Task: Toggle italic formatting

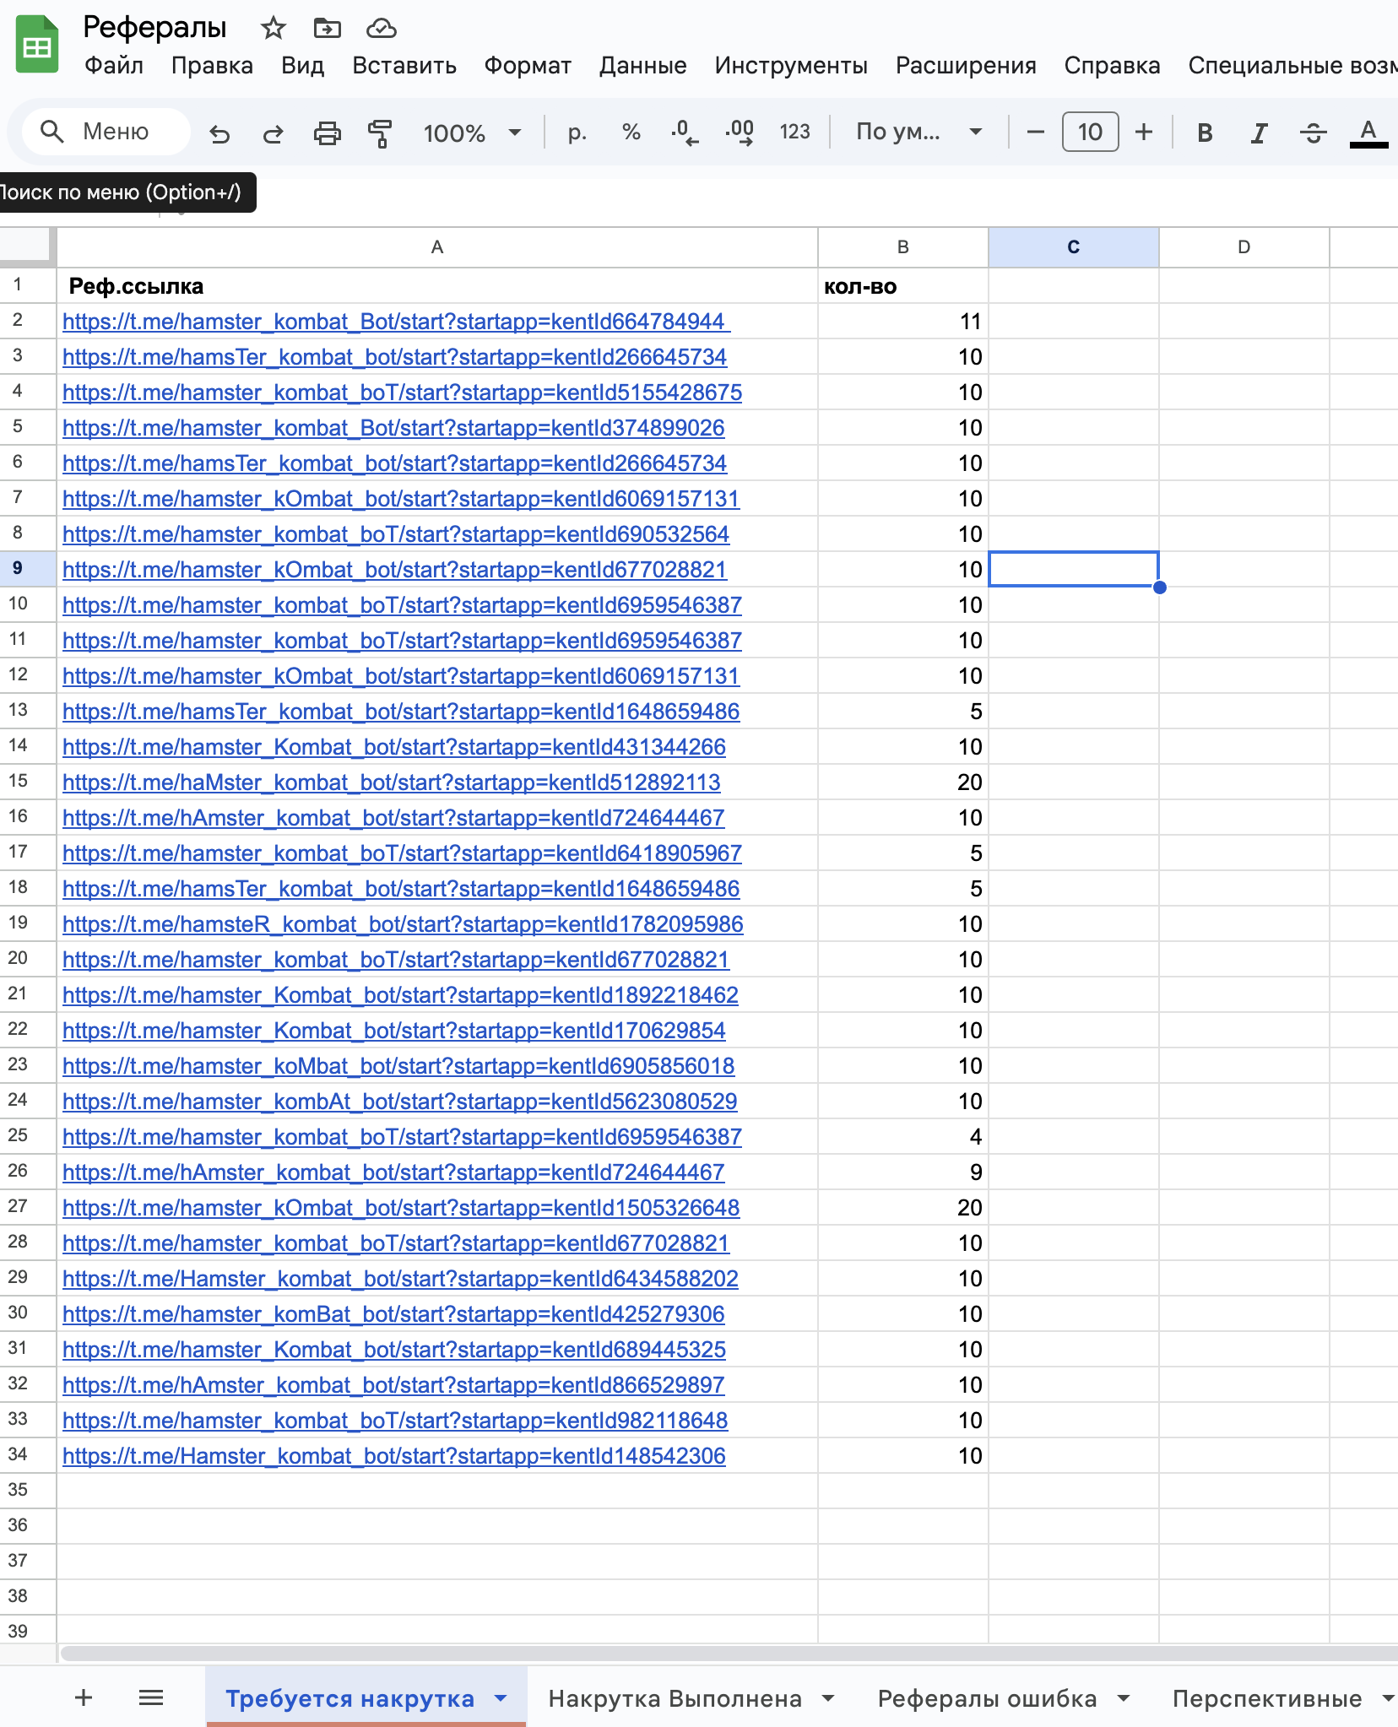Action: (1259, 133)
